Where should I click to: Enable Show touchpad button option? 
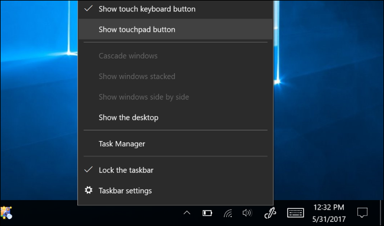point(175,30)
